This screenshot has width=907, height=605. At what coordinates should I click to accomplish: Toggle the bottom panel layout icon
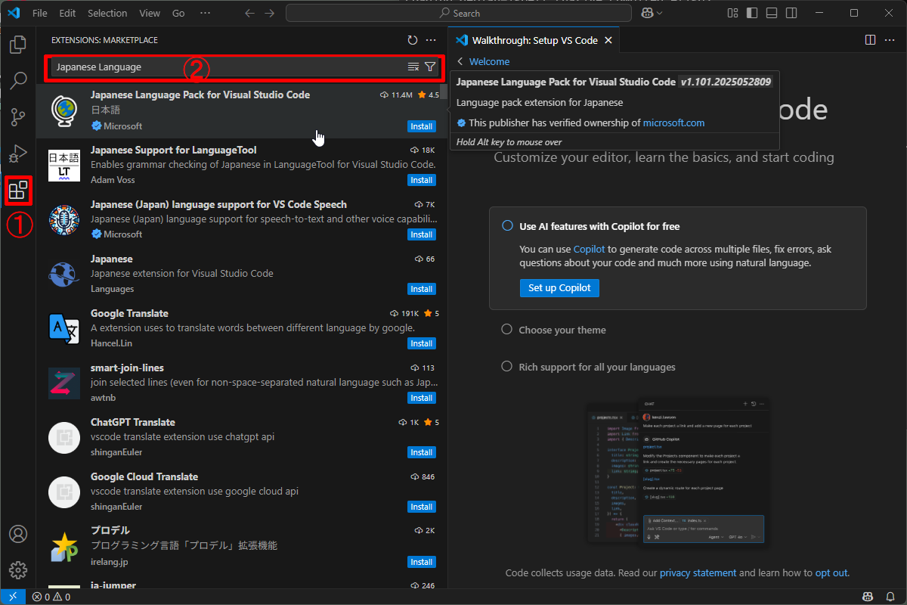click(x=772, y=13)
